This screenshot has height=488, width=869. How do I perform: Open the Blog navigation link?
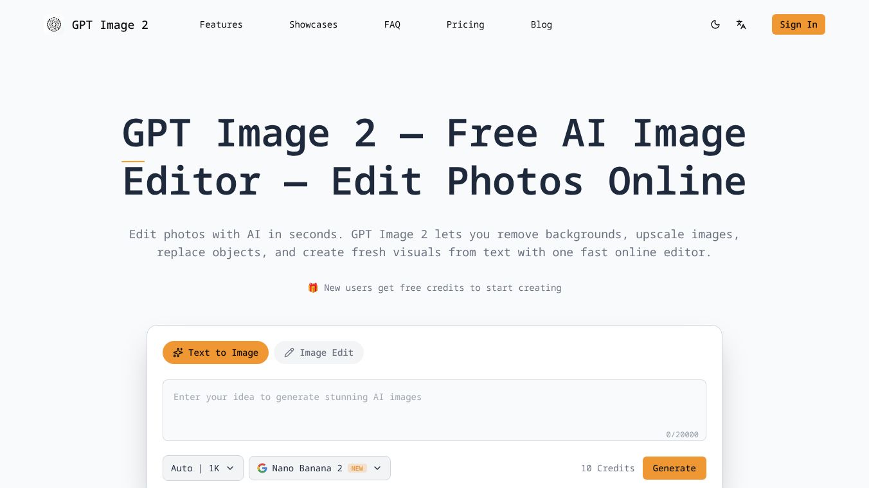541,25
